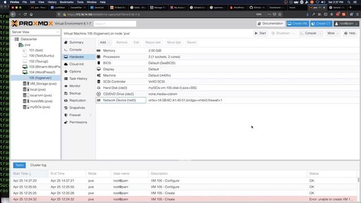Select VM 104 (WordPress2)

click(42, 72)
